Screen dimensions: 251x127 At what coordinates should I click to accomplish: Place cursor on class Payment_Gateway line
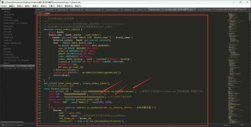[58, 89]
